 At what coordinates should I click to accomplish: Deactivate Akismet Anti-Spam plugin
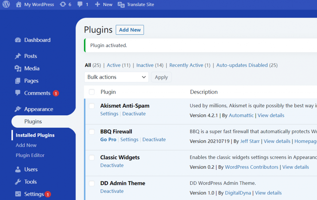[x=134, y=114]
